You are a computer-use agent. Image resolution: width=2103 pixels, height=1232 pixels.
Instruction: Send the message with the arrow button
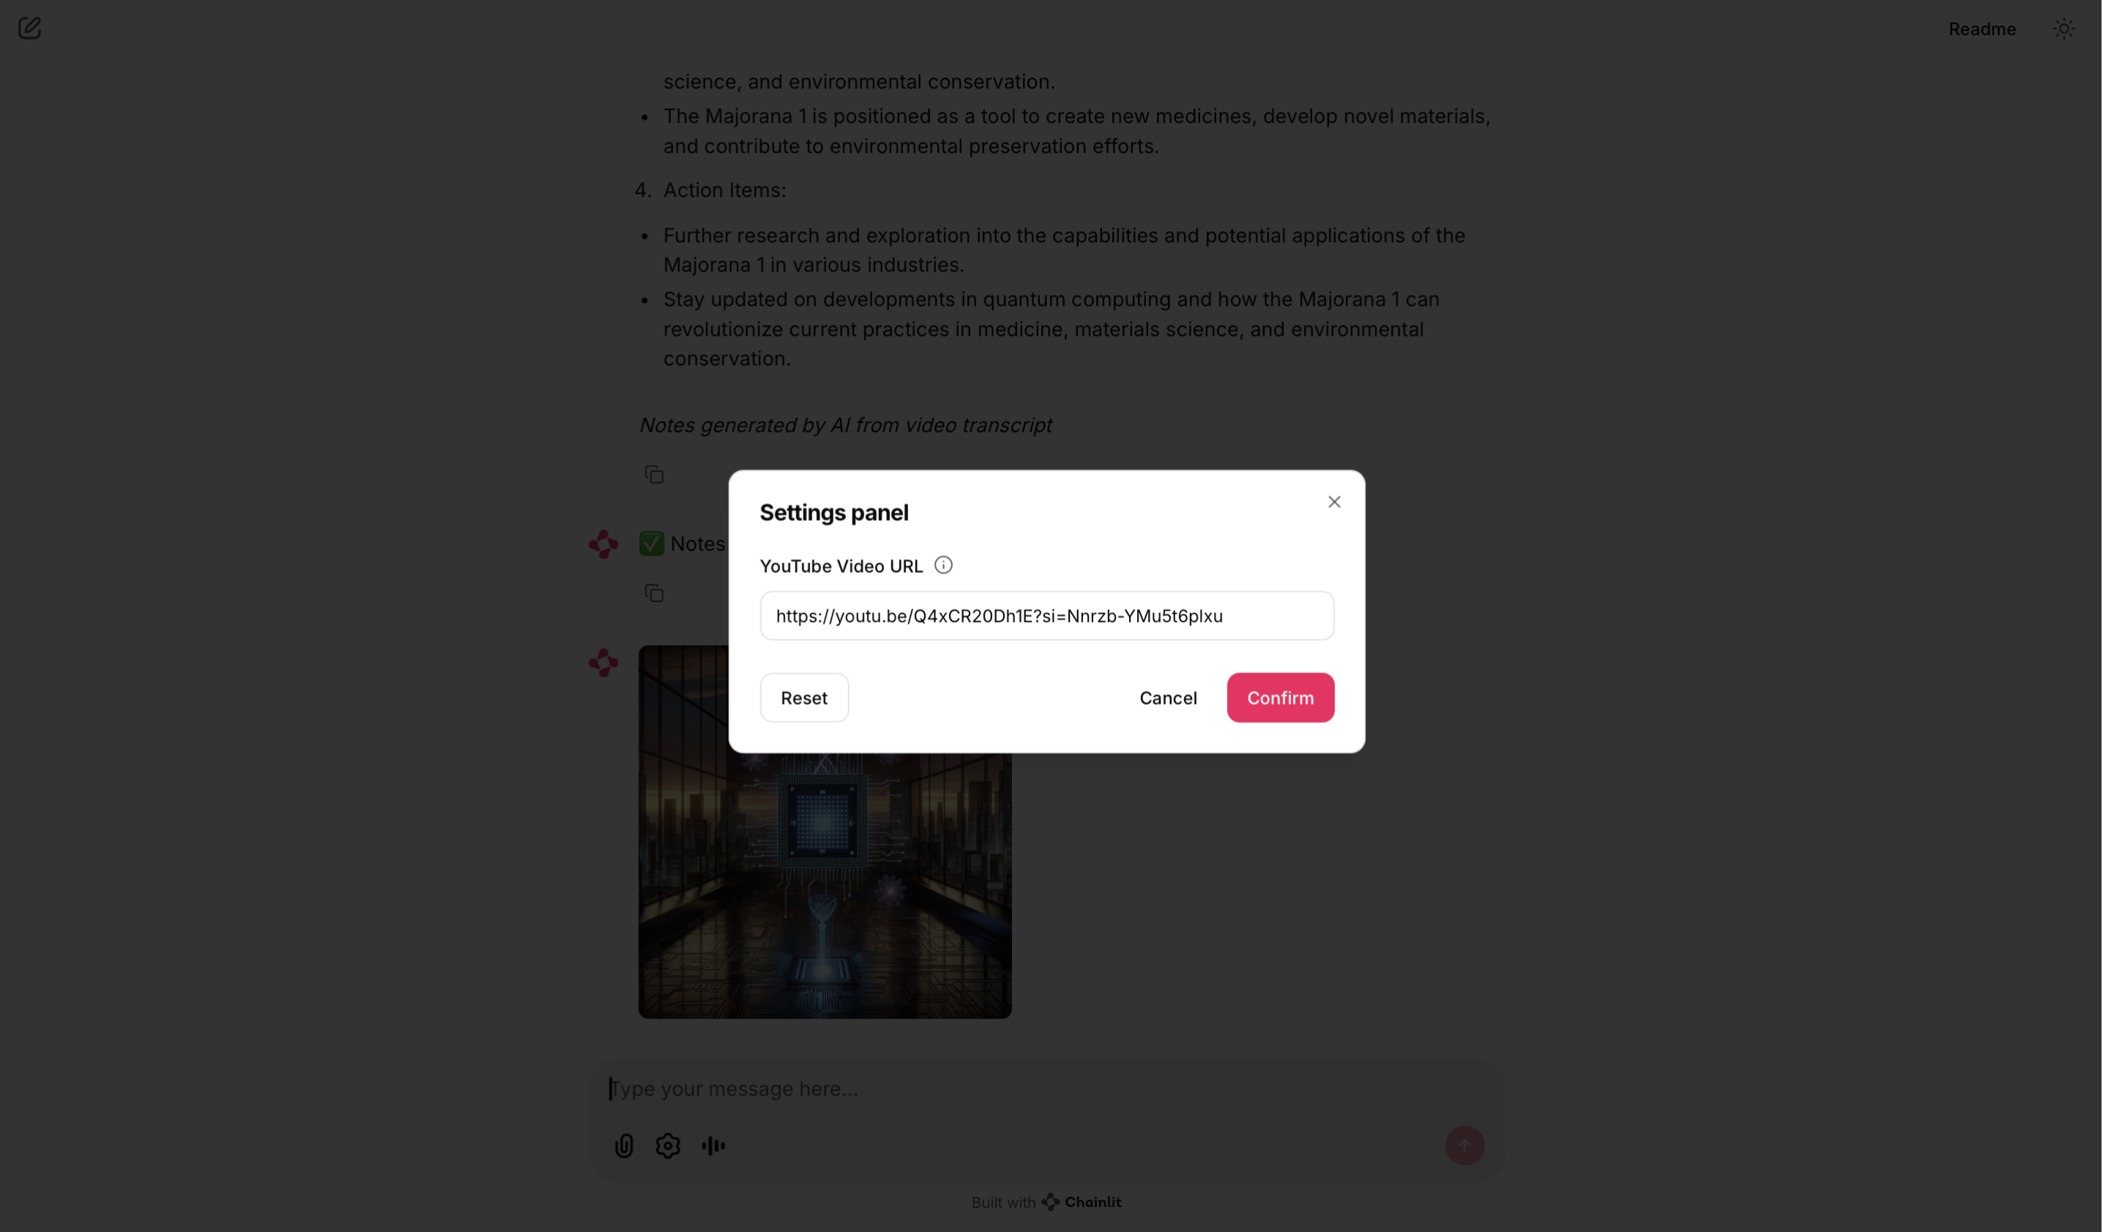pos(1463,1145)
